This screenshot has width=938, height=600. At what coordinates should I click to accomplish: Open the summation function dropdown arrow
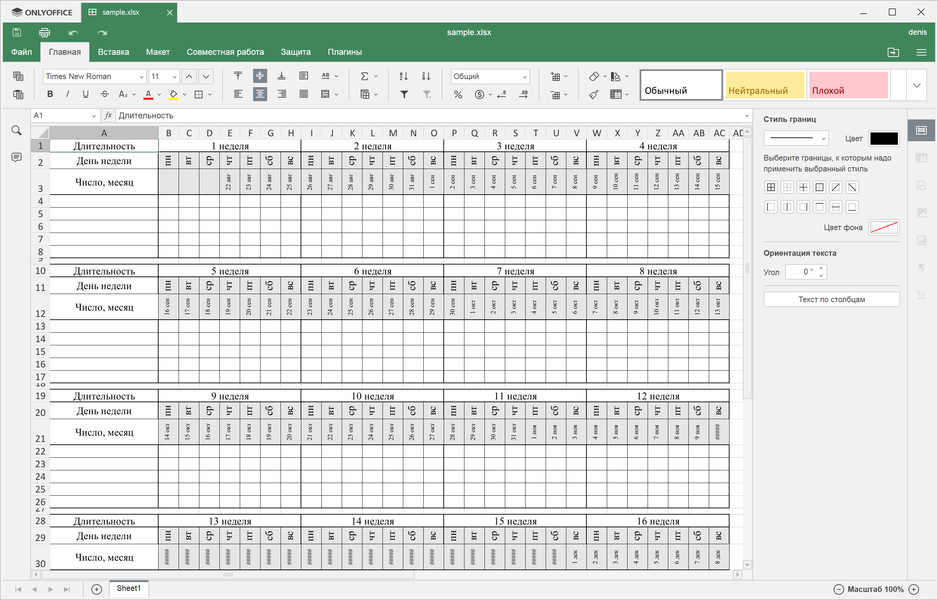pyautogui.click(x=376, y=76)
